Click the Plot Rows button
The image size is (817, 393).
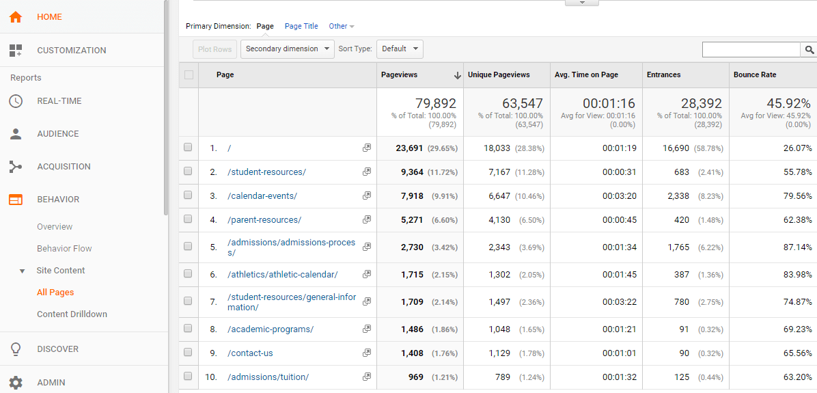click(215, 49)
